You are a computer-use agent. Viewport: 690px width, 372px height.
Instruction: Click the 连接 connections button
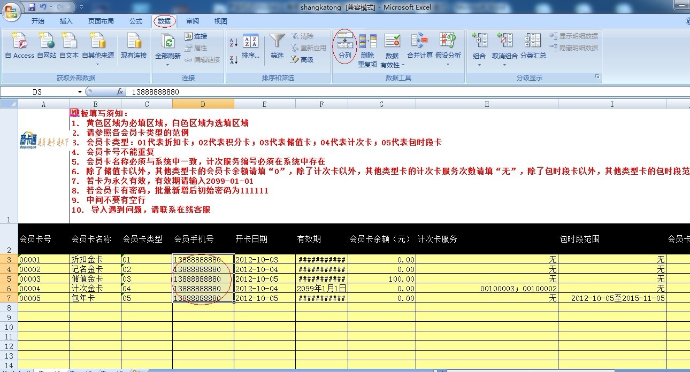196,36
